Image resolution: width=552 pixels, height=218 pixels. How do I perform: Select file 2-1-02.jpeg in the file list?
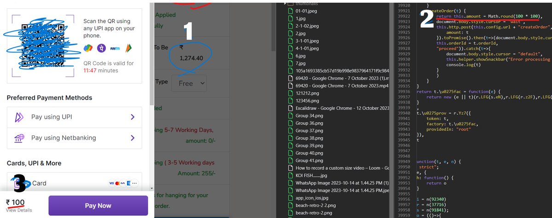pos(308,26)
